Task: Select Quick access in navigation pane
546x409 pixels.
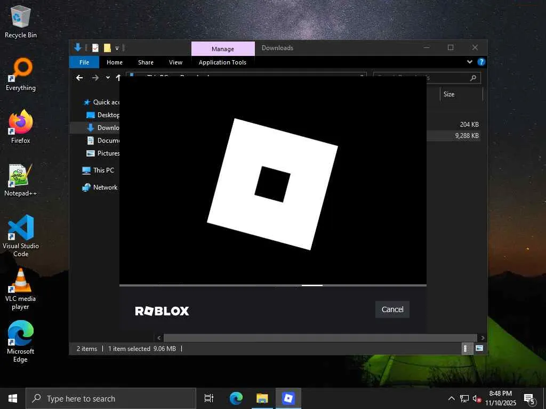Action: pyautogui.click(x=101, y=102)
